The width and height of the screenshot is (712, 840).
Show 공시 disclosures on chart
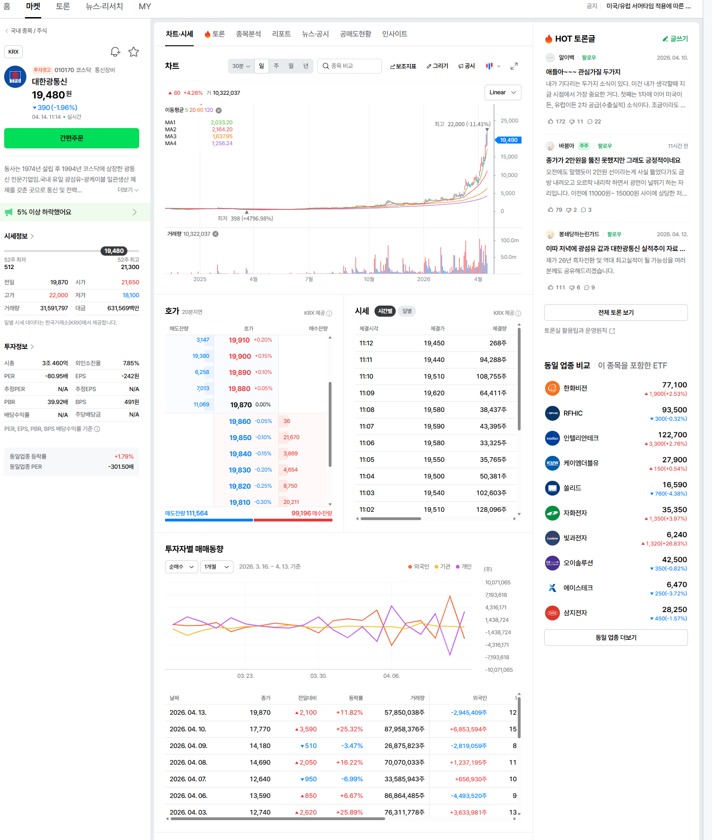tap(466, 66)
